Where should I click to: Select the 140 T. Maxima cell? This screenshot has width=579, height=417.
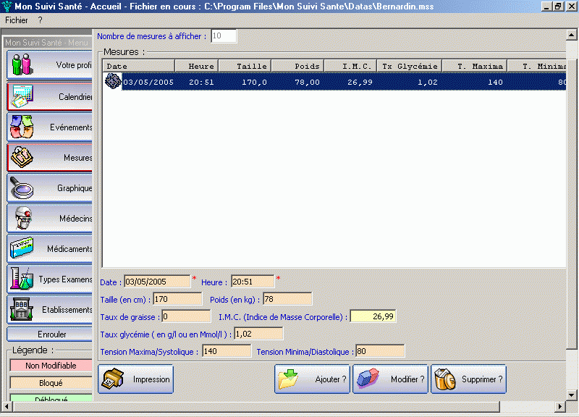click(x=495, y=82)
